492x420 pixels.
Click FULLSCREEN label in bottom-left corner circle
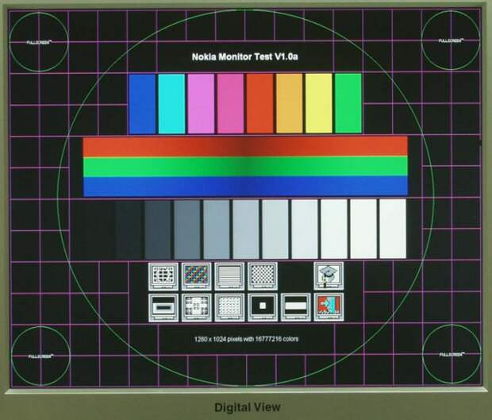coord(40,356)
